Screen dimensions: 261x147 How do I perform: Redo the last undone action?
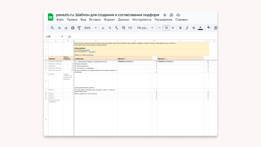[66, 28]
